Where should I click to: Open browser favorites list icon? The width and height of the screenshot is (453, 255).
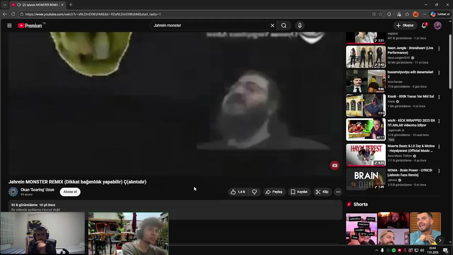pyautogui.click(x=407, y=14)
